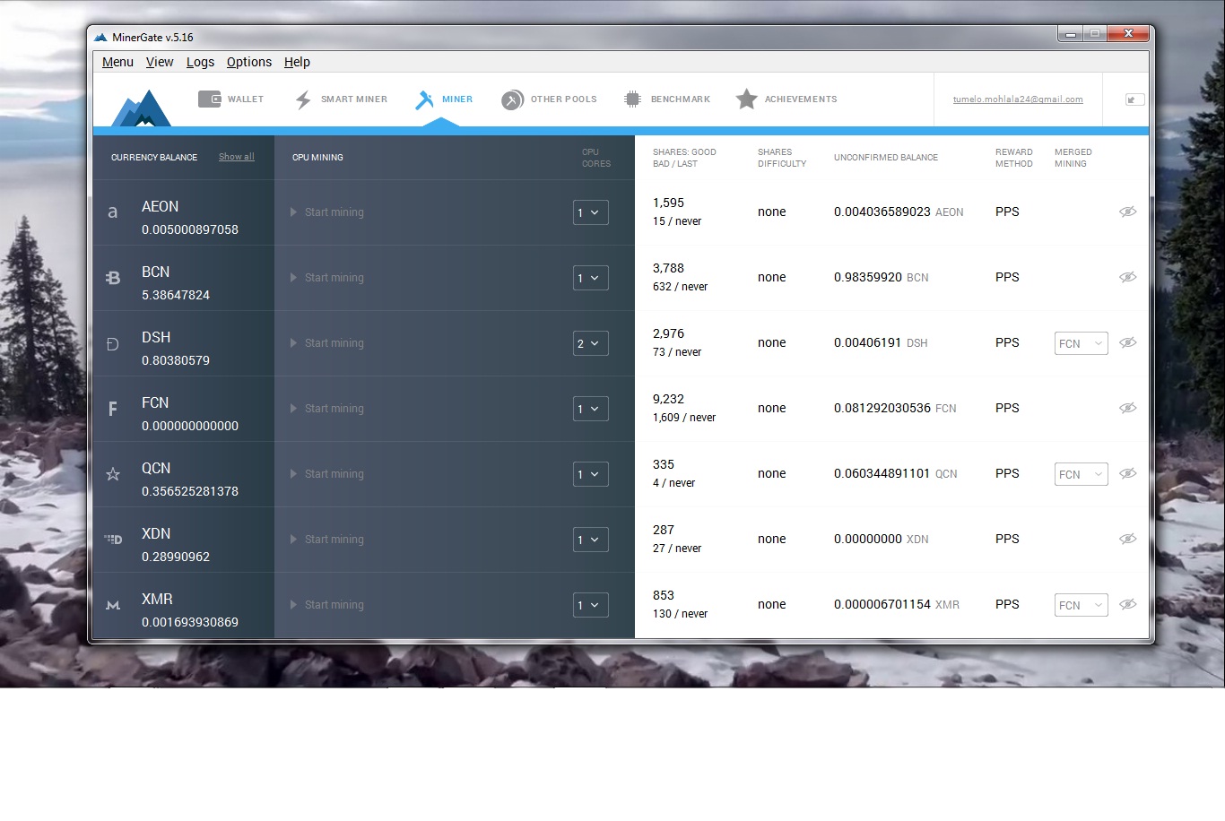Hide the FCN row using eye icon
The height and width of the screenshot is (821, 1225).
pos(1128,408)
